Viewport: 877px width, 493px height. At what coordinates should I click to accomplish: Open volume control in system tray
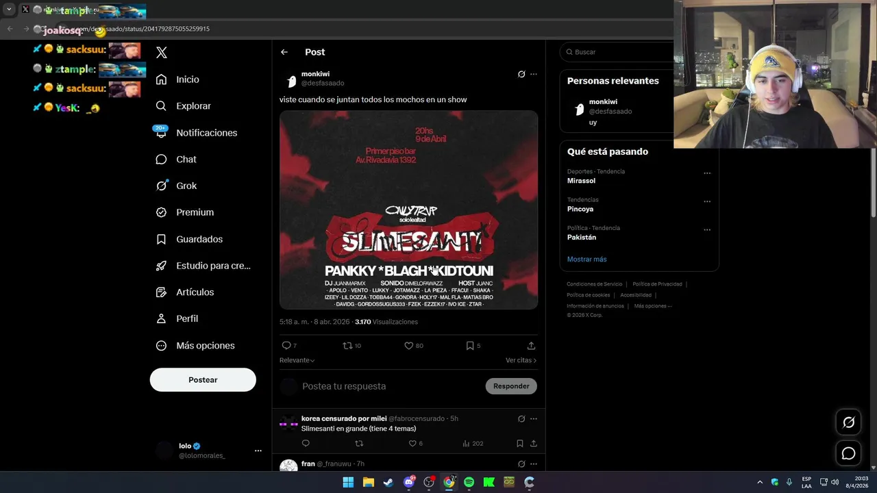835,482
